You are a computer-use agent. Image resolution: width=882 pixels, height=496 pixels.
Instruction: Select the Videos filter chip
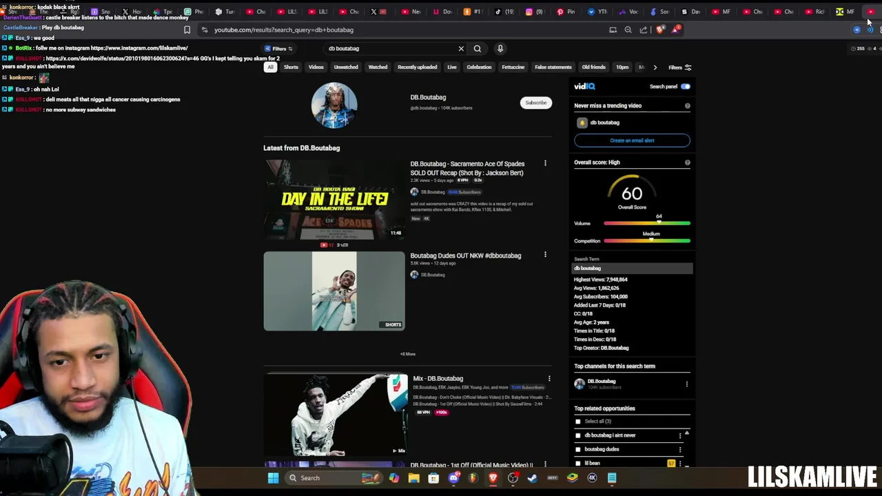[316, 68]
